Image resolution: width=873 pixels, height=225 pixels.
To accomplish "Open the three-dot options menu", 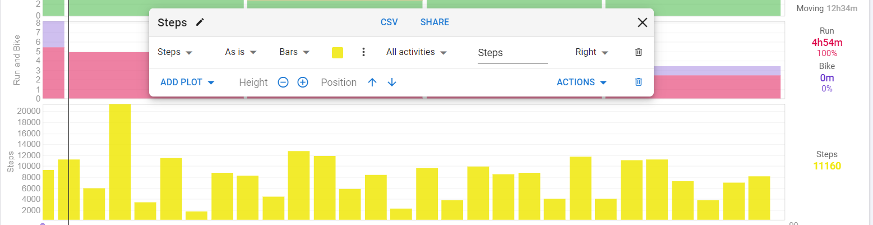I will pos(363,52).
